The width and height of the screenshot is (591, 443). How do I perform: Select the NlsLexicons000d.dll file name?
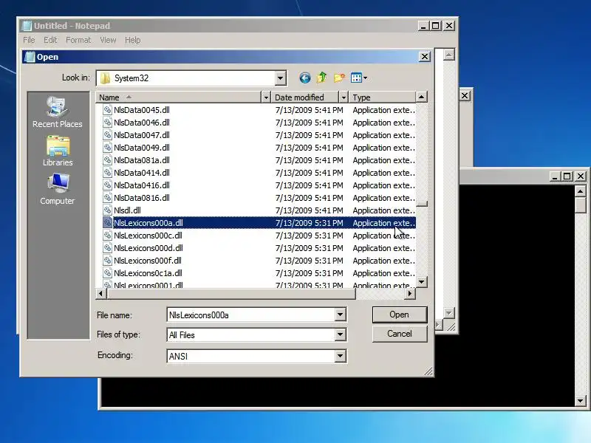[x=148, y=248]
